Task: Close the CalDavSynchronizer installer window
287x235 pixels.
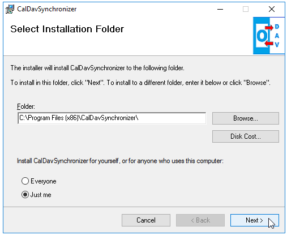Action: click(272, 9)
